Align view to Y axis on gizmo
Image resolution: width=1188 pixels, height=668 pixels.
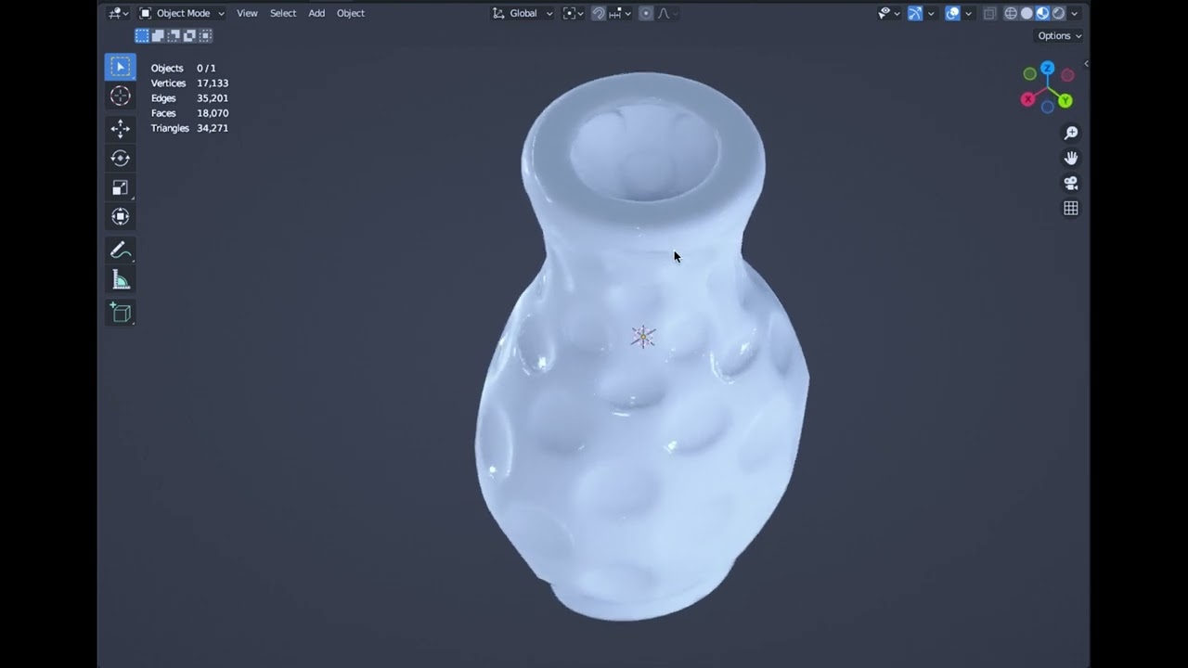point(1065,100)
